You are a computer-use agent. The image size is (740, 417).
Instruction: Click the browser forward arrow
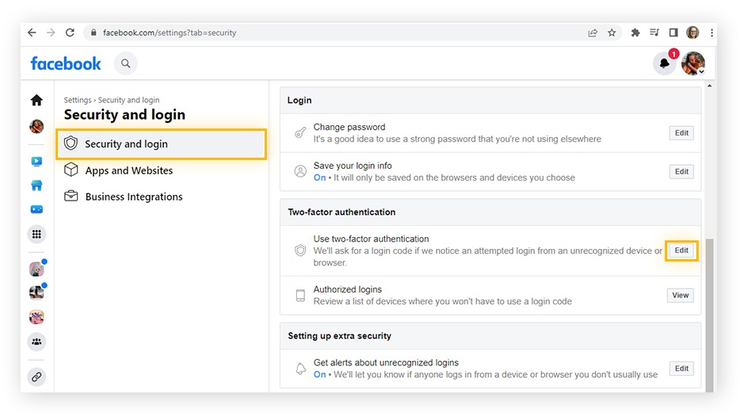click(51, 33)
